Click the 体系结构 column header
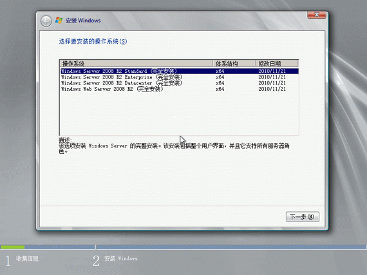Image resolution: width=367 pixels, height=275 pixels. coord(234,63)
